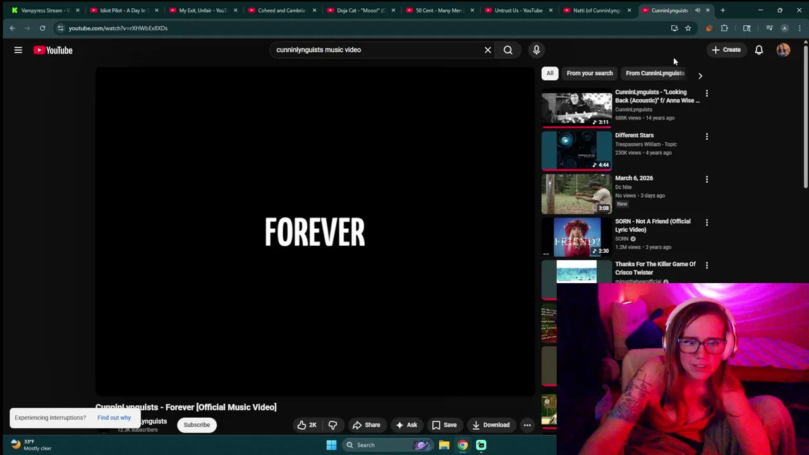809x455 pixels.
Task: Click the browser address bar URL
Action: pos(118,28)
